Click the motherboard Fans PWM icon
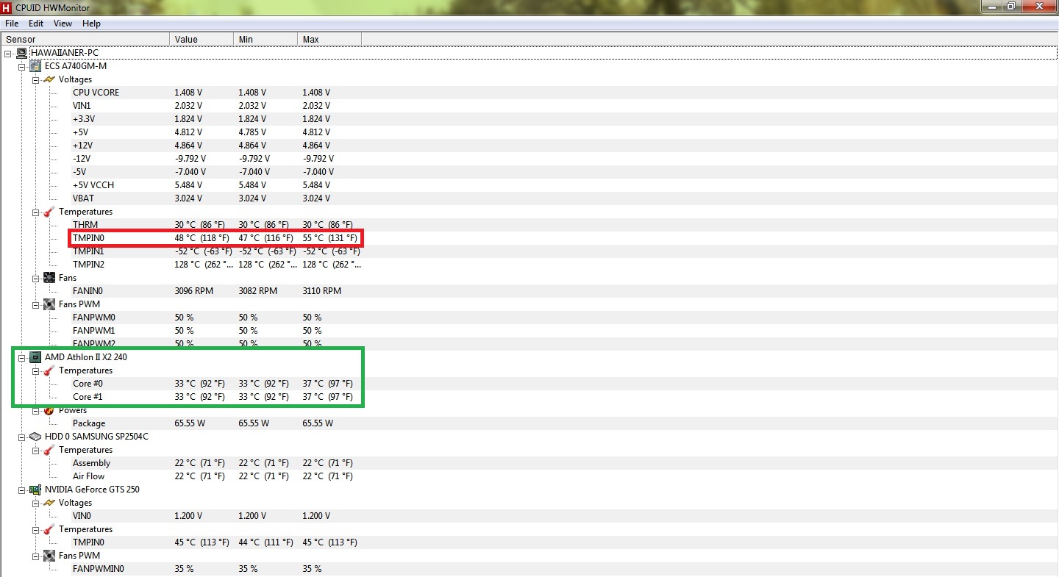The image size is (1059, 577). 49,304
